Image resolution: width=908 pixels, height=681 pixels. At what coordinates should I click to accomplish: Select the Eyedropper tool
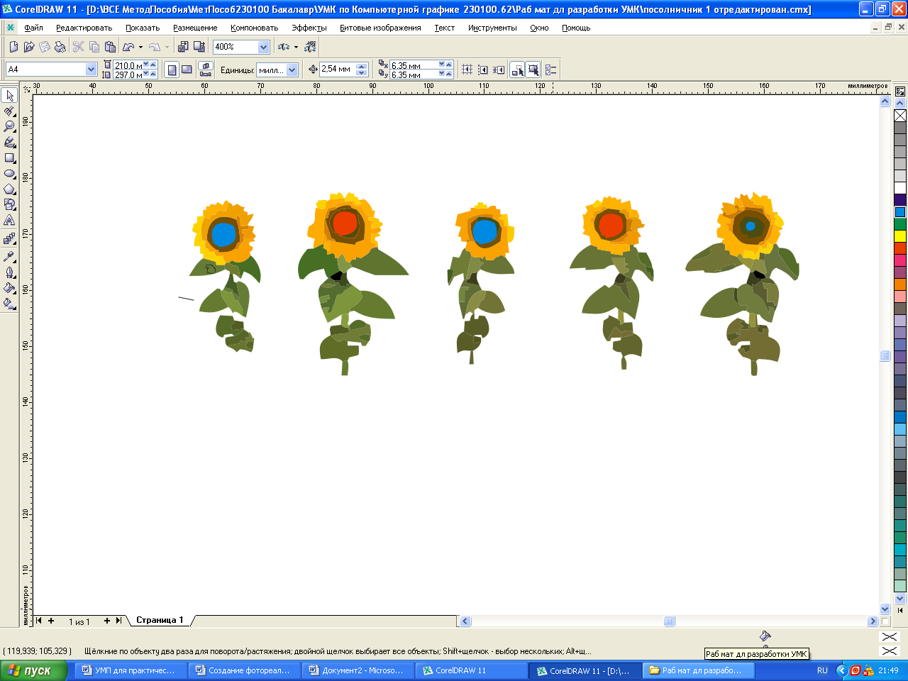tap(10, 256)
